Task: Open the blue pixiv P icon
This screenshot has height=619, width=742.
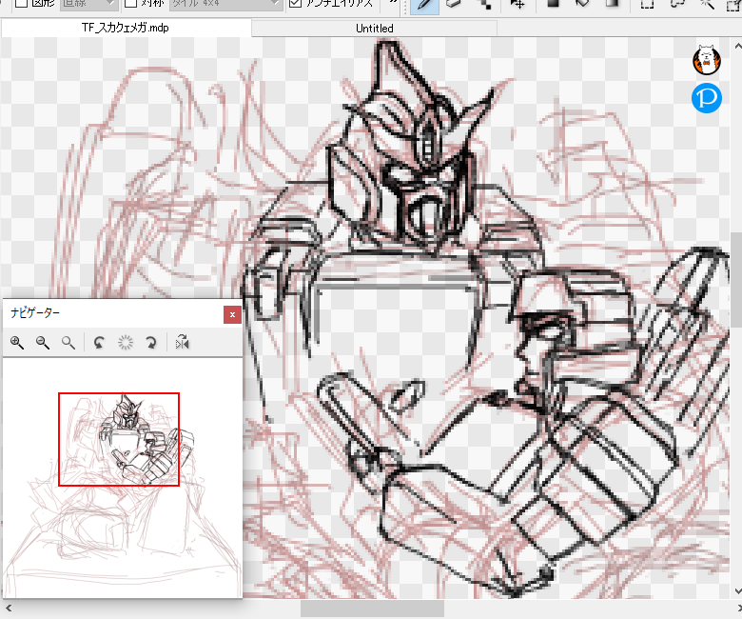Action: (x=707, y=98)
